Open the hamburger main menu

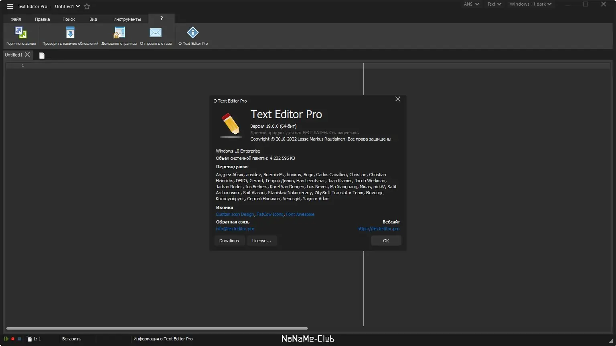10,6
